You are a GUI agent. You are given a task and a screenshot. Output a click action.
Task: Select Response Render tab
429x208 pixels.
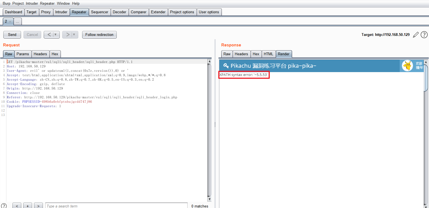coord(284,54)
